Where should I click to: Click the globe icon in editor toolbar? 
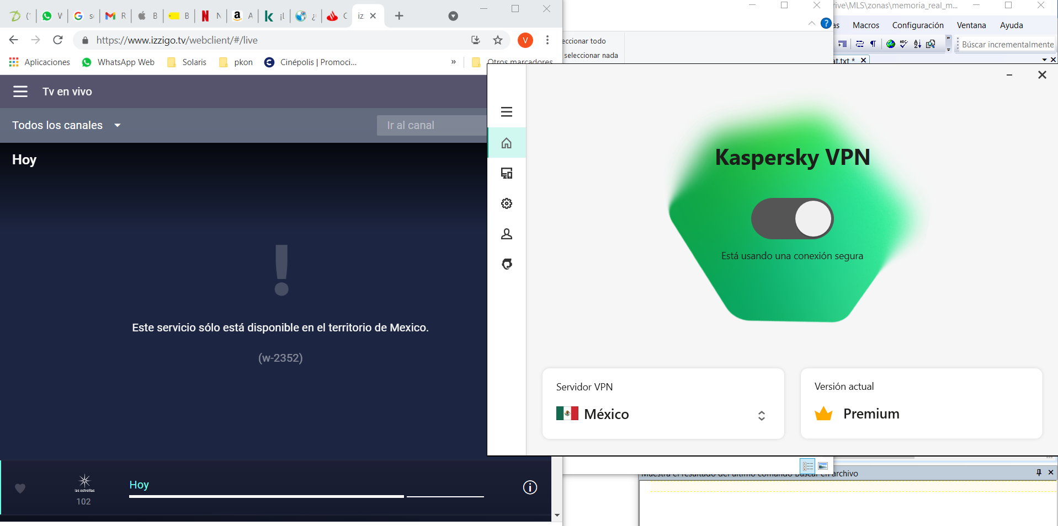click(890, 44)
